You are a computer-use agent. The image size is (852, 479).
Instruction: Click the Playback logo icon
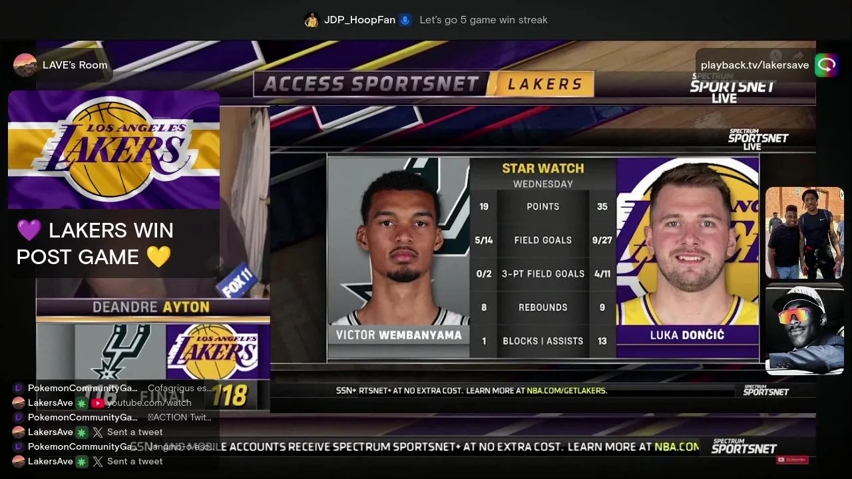(827, 65)
